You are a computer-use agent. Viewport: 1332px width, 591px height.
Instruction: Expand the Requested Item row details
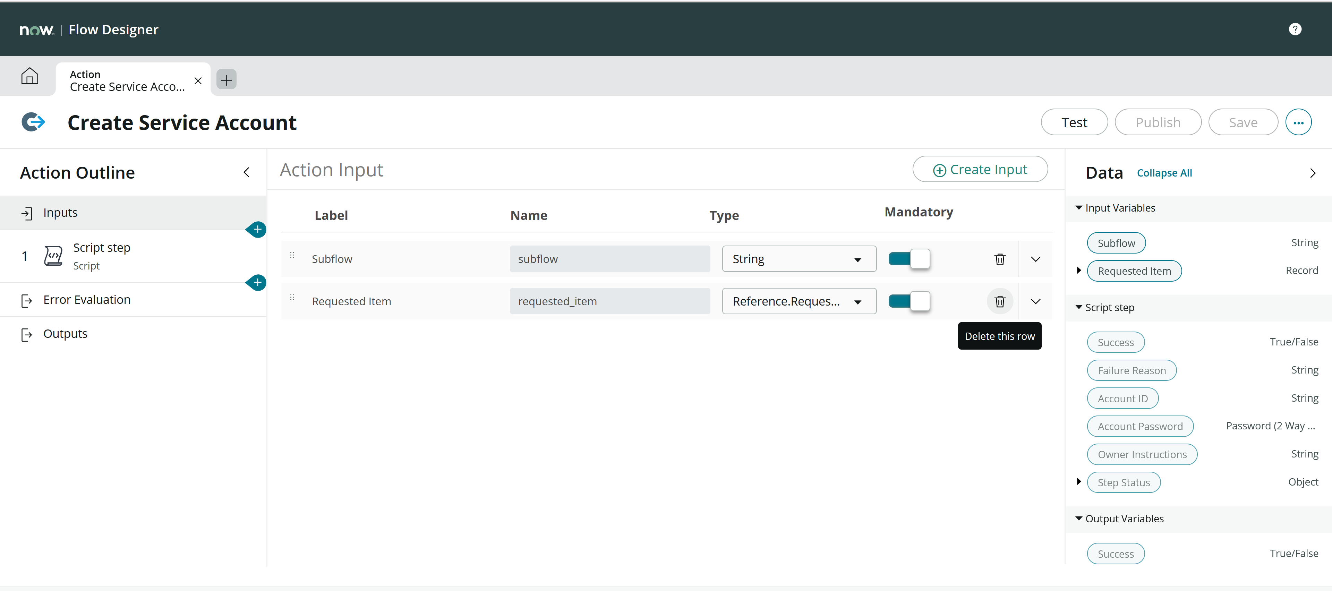pos(1036,301)
